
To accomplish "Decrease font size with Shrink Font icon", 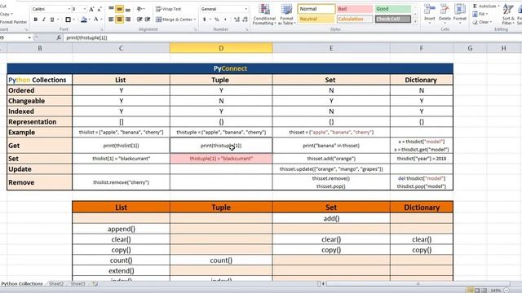I will coord(100,9).
